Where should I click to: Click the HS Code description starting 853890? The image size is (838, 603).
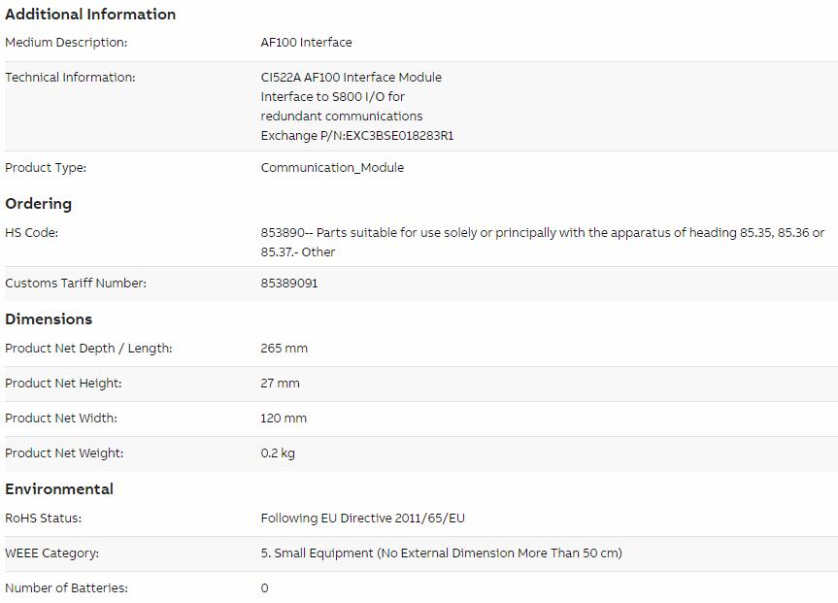(543, 242)
